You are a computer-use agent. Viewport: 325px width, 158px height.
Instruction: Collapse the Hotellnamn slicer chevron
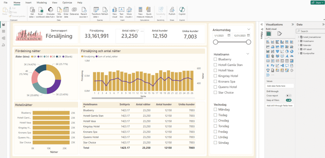pyautogui.click(x=248, y=54)
